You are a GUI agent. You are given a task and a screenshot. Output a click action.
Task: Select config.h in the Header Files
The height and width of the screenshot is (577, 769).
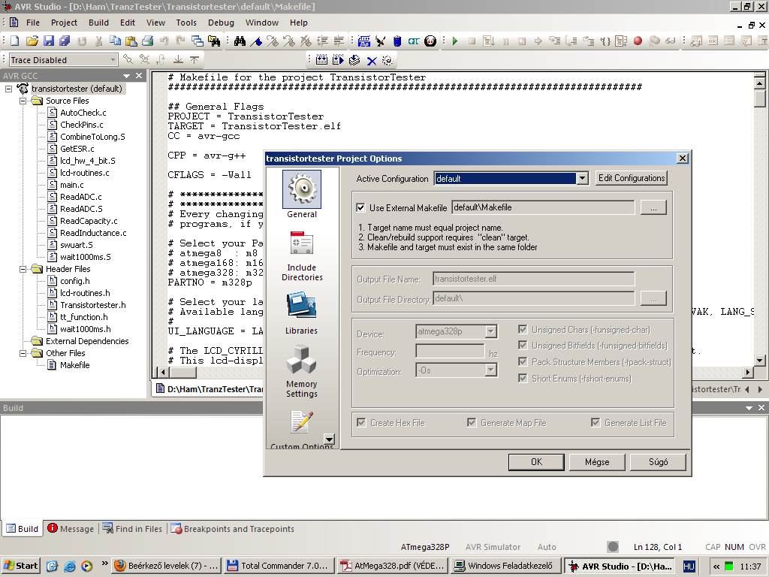pyautogui.click(x=74, y=281)
